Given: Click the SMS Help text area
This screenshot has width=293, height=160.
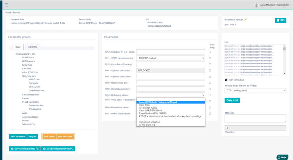Looking at the screenshot, I should (255, 118).
